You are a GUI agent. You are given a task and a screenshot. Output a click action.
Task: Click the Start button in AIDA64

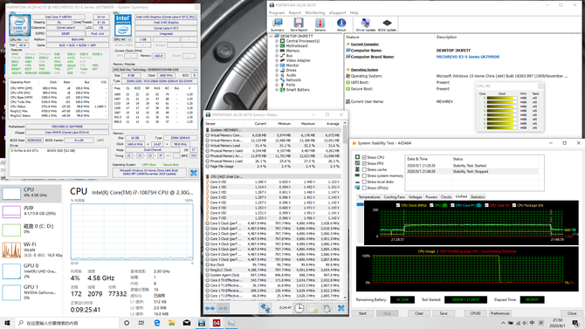362,313
